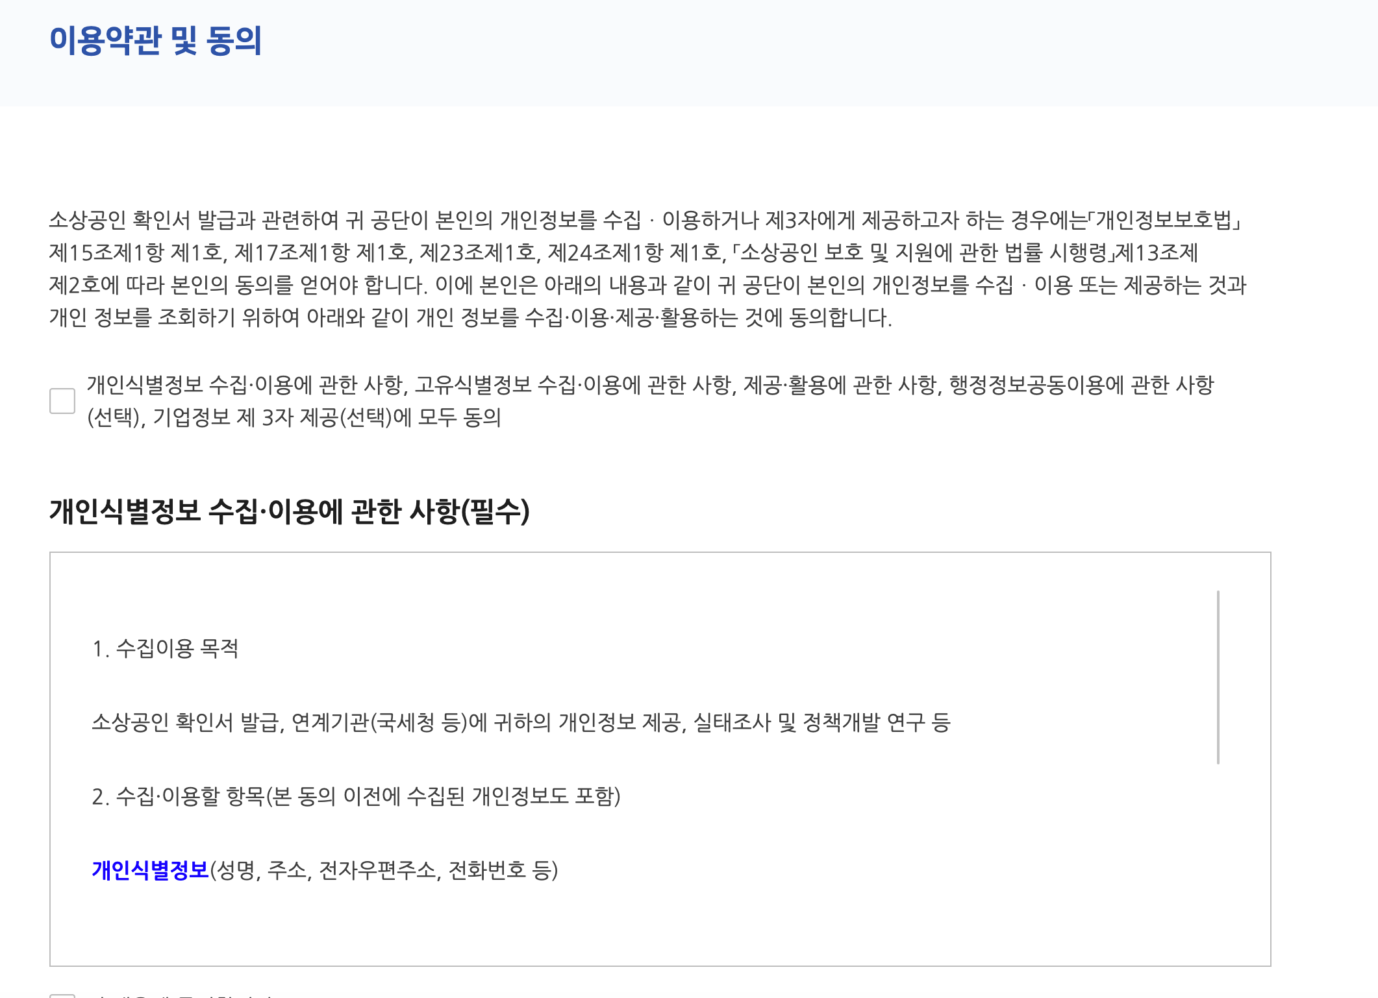Click the '이용약관 및 동의' page title
Viewport: 1378px width, 998px height.
tap(156, 40)
